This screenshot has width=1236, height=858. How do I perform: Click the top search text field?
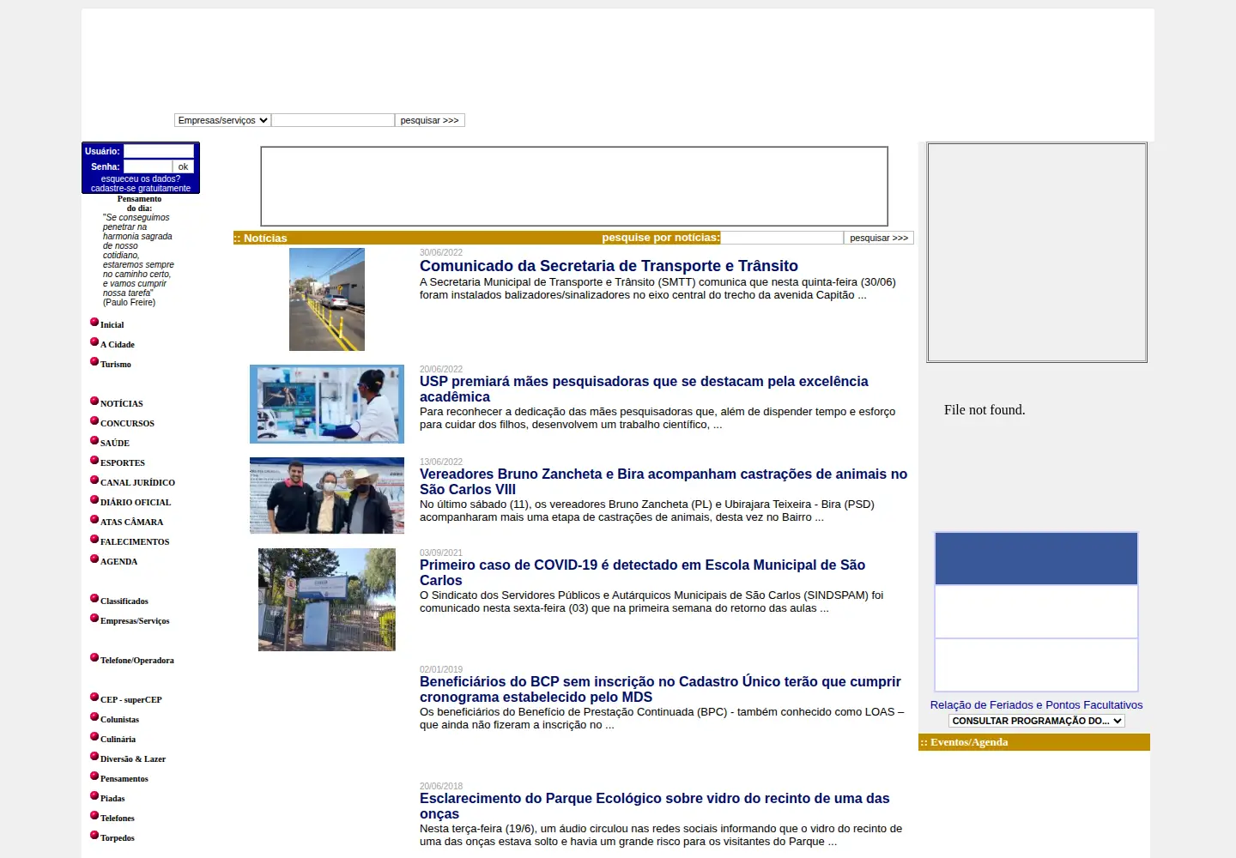(333, 120)
